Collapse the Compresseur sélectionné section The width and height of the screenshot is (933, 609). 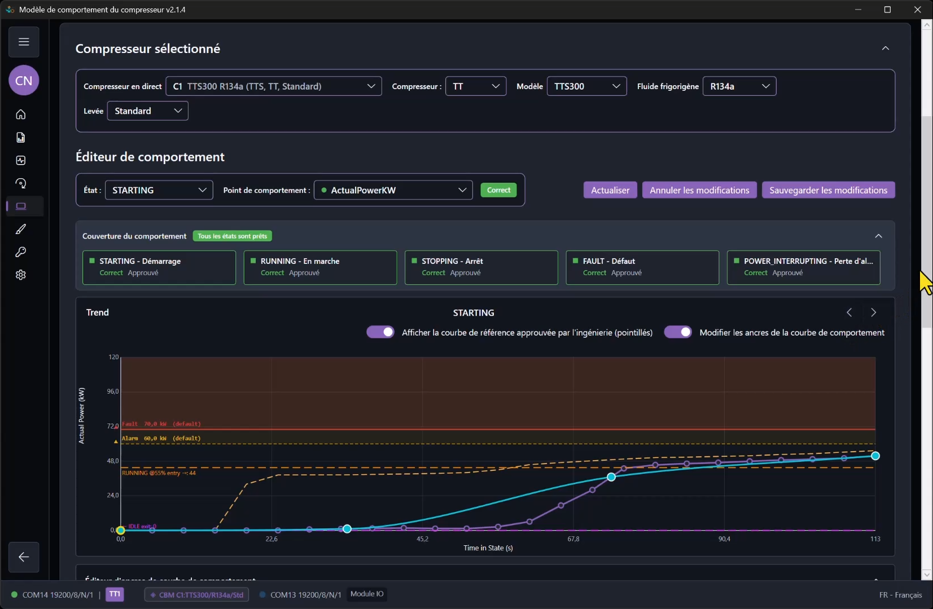(x=886, y=48)
